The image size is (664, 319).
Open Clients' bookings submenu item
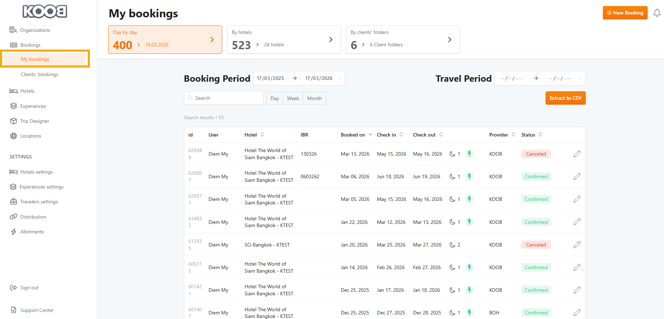tap(39, 74)
